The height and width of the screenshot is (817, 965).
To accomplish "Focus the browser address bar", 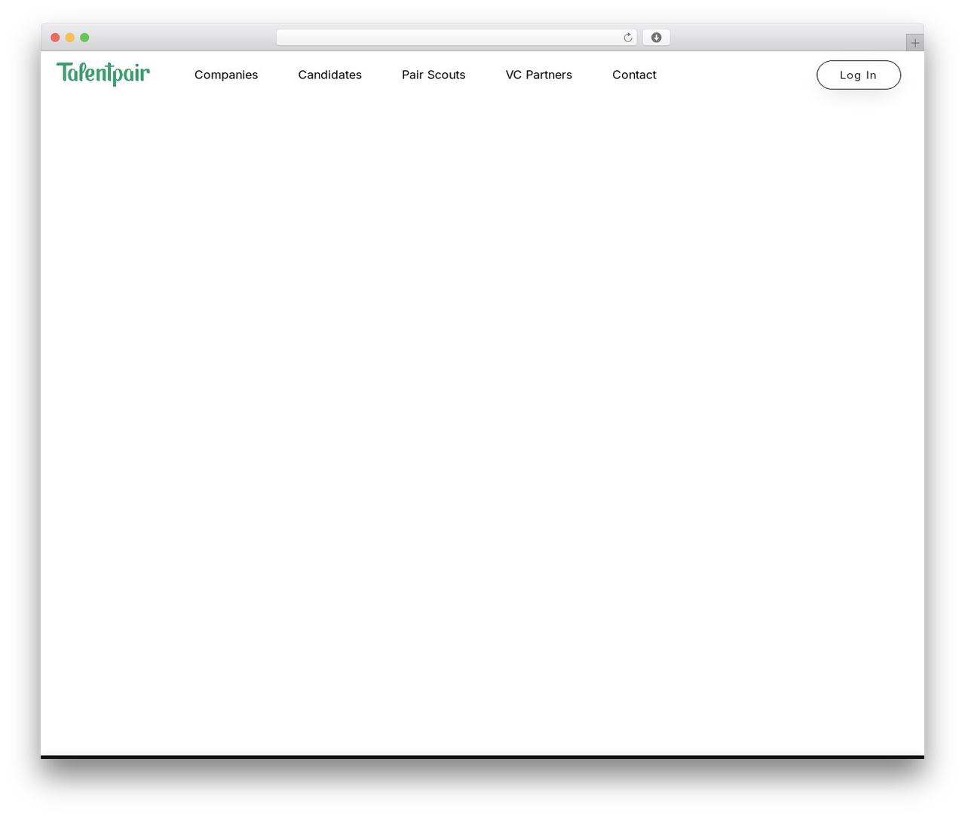I will tap(456, 38).
